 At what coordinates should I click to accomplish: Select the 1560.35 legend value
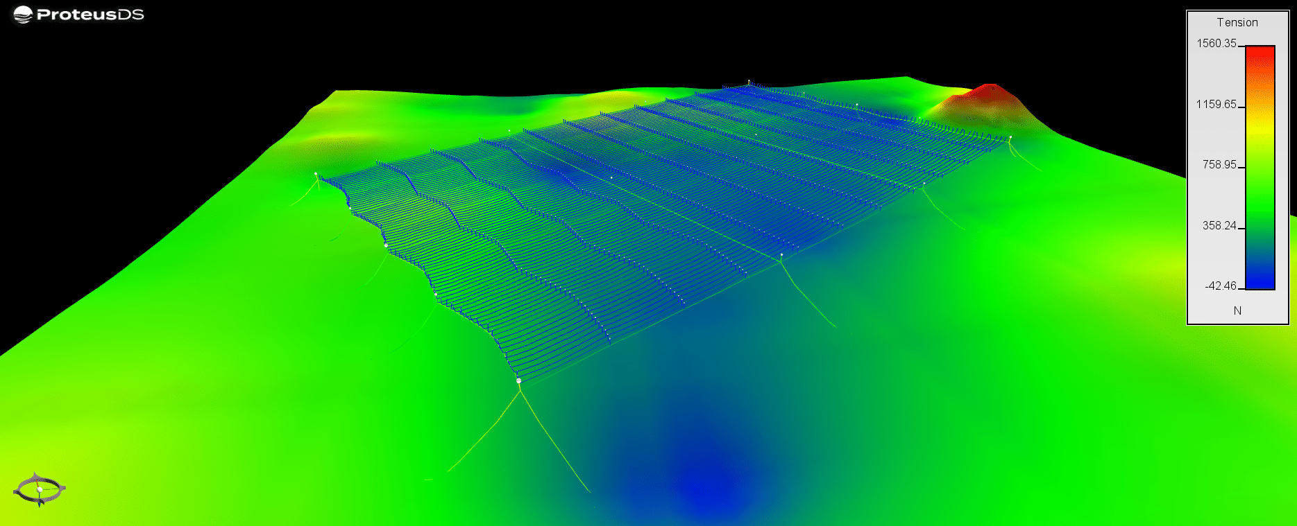pos(1216,43)
